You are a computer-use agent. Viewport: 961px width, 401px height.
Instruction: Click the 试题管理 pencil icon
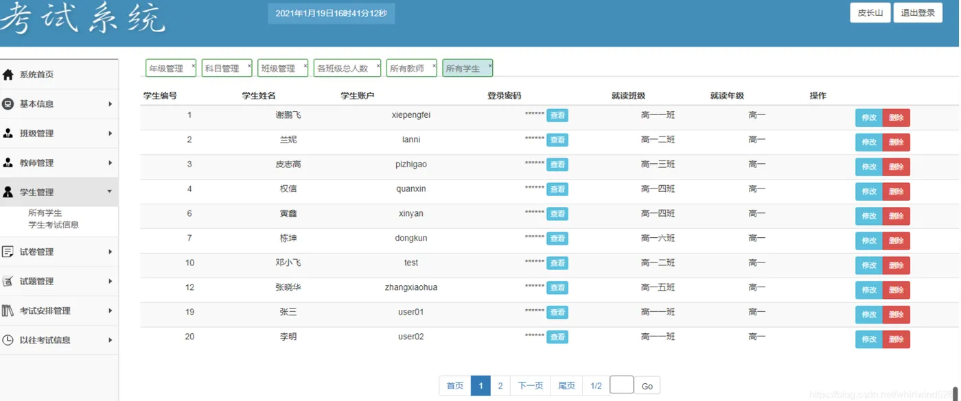(8, 281)
